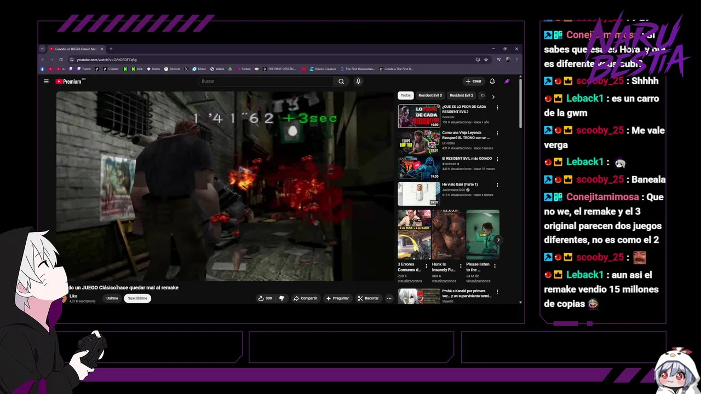The image size is (701, 394).
Task: Click the Preguntar ask button
Action: click(x=337, y=298)
